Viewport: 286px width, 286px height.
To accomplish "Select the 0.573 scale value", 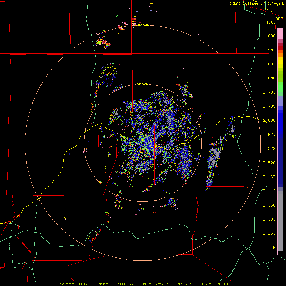I will [x=269, y=149].
